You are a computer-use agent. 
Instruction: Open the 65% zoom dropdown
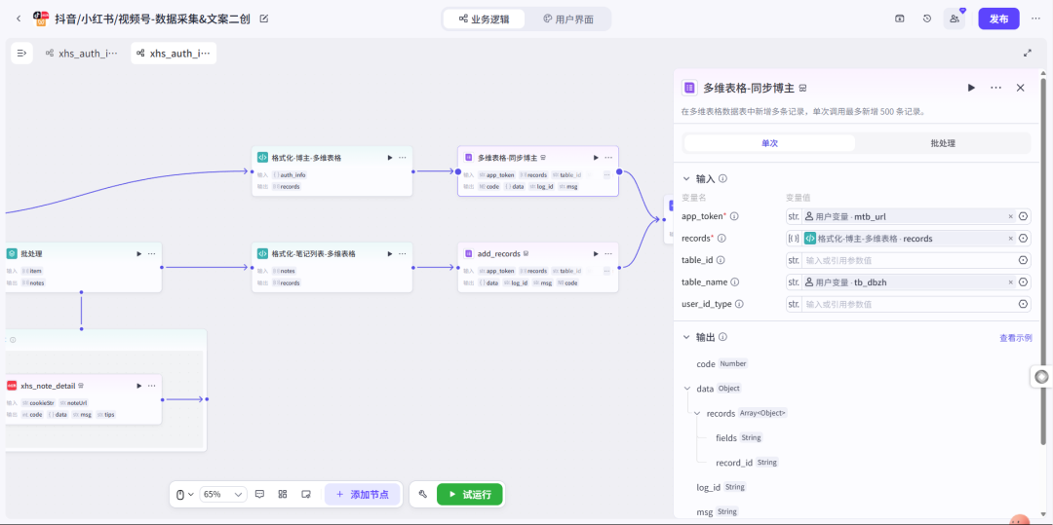[223, 494]
